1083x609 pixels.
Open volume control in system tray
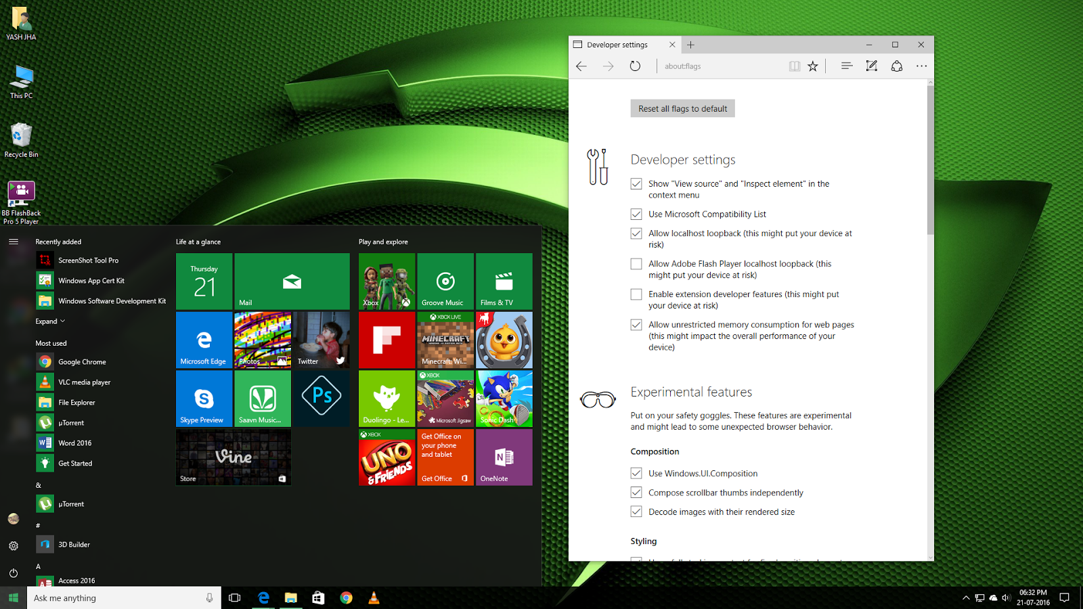tap(1006, 598)
